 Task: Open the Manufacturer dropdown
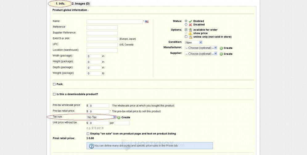(201, 48)
